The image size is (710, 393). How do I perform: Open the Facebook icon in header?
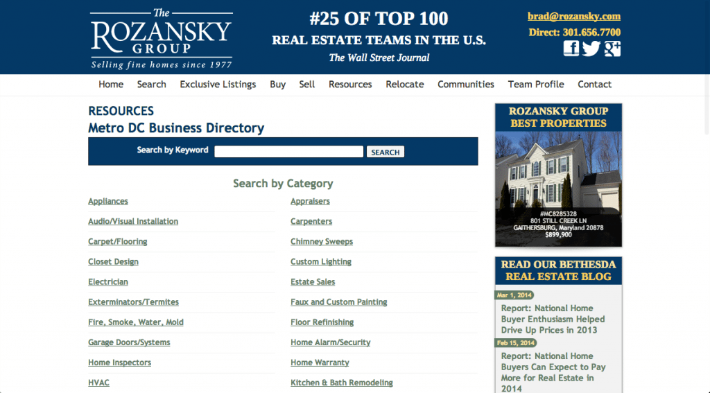[x=571, y=49]
